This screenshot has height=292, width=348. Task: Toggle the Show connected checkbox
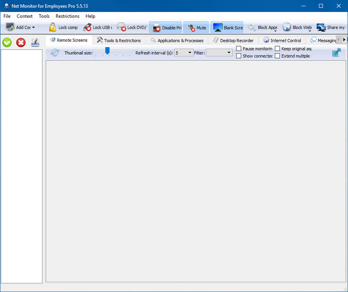pyautogui.click(x=239, y=56)
